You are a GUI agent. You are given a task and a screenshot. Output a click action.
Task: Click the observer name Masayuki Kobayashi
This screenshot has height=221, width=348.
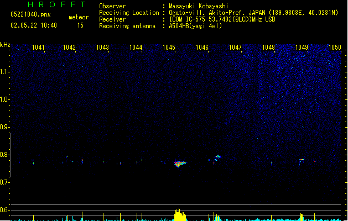pyautogui.click(x=199, y=6)
